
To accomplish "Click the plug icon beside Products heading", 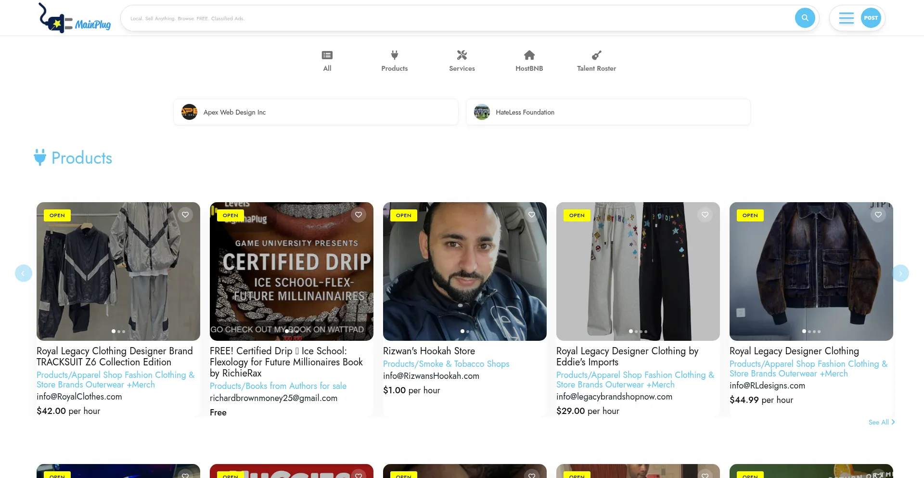I will (40, 157).
